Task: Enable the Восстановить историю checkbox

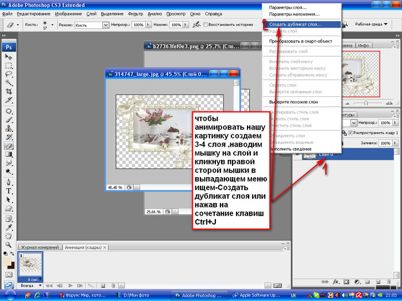Action: pos(206,25)
